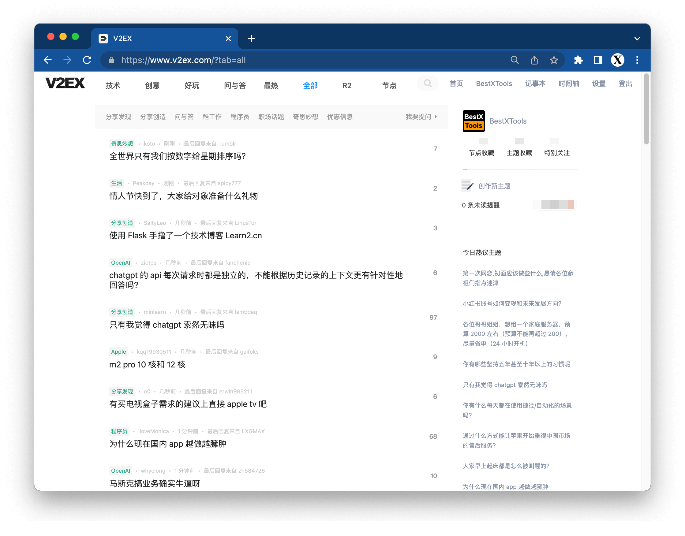Click reply count 68
The image size is (685, 536).
[433, 436]
